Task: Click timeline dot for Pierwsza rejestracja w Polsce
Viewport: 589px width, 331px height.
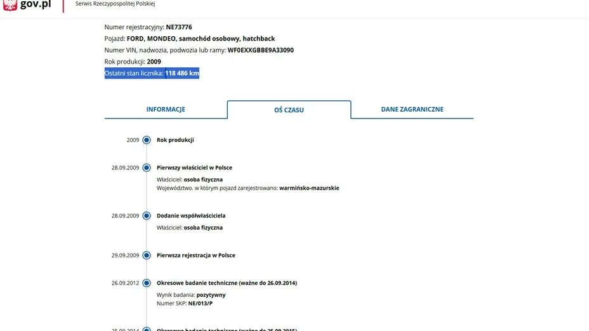Action: pos(147,256)
